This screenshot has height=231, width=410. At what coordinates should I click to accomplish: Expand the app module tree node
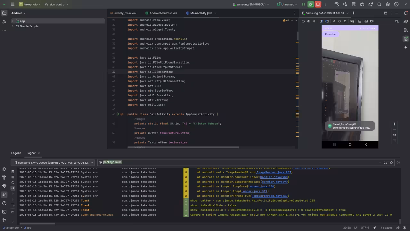pyautogui.click(x=13, y=21)
